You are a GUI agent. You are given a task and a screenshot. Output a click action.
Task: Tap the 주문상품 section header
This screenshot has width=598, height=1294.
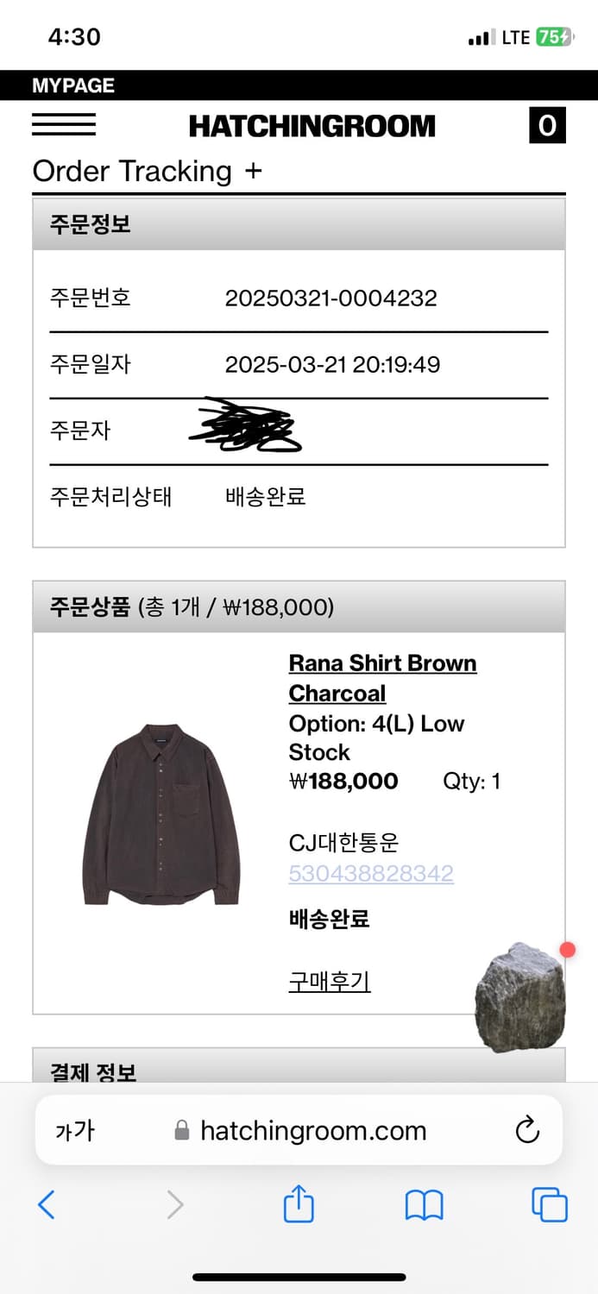tap(299, 607)
